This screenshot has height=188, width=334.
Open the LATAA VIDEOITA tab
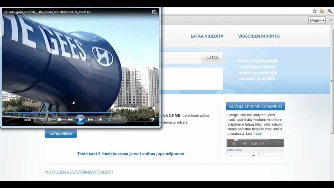[207, 36]
